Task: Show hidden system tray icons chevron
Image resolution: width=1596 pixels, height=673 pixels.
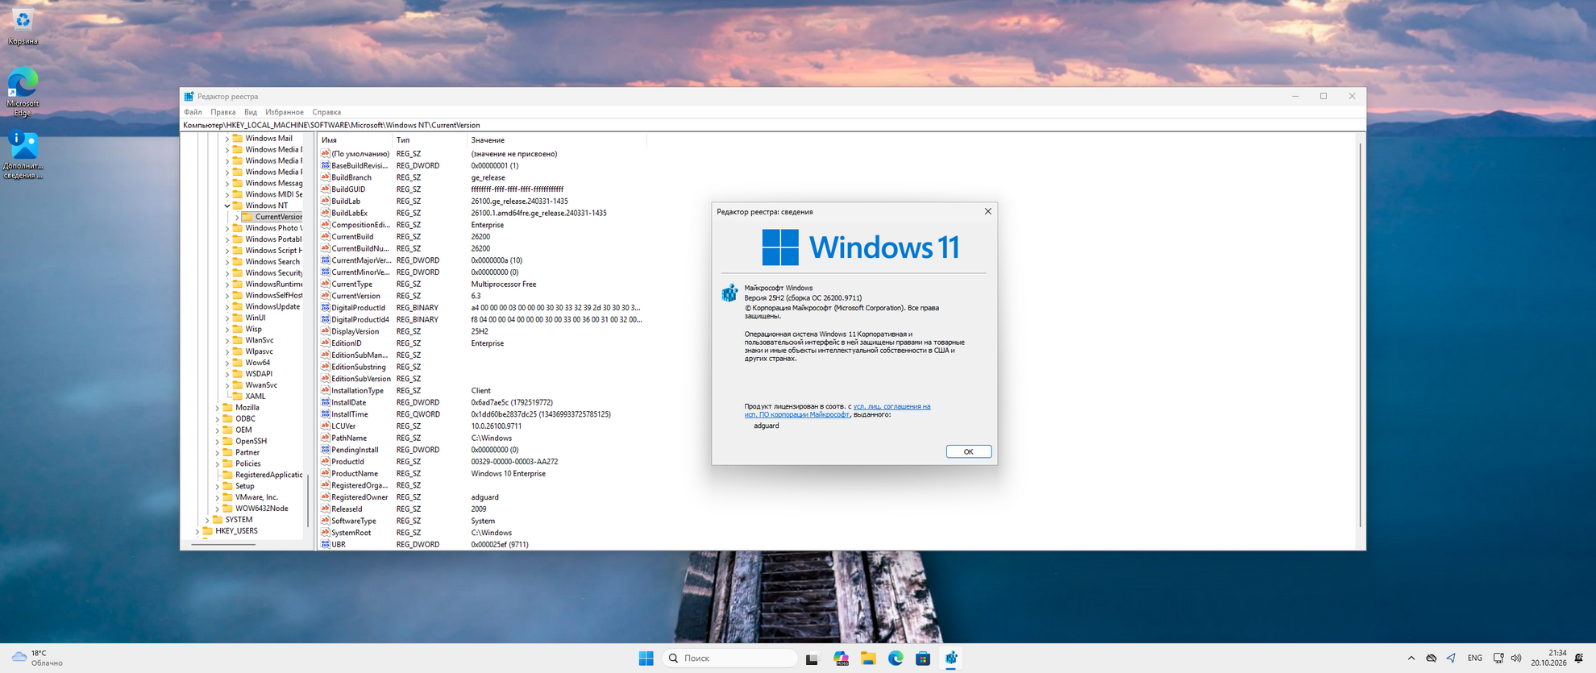Action: pos(1411,658)
